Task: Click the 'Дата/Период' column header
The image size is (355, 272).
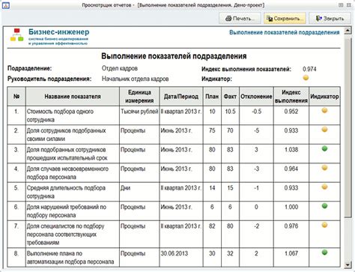Action: [x=181, y=96]
